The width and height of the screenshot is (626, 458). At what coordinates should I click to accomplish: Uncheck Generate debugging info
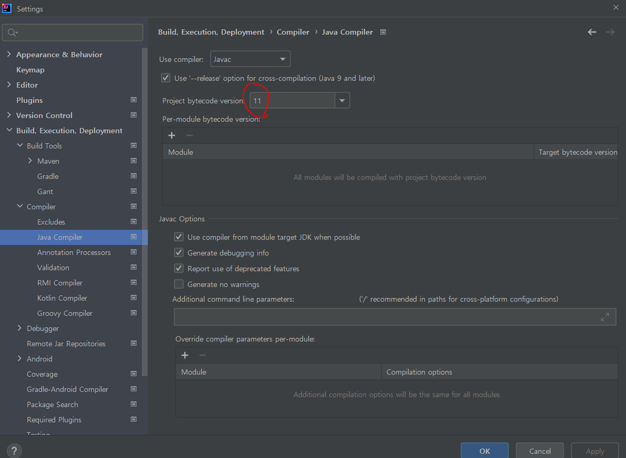179,252
